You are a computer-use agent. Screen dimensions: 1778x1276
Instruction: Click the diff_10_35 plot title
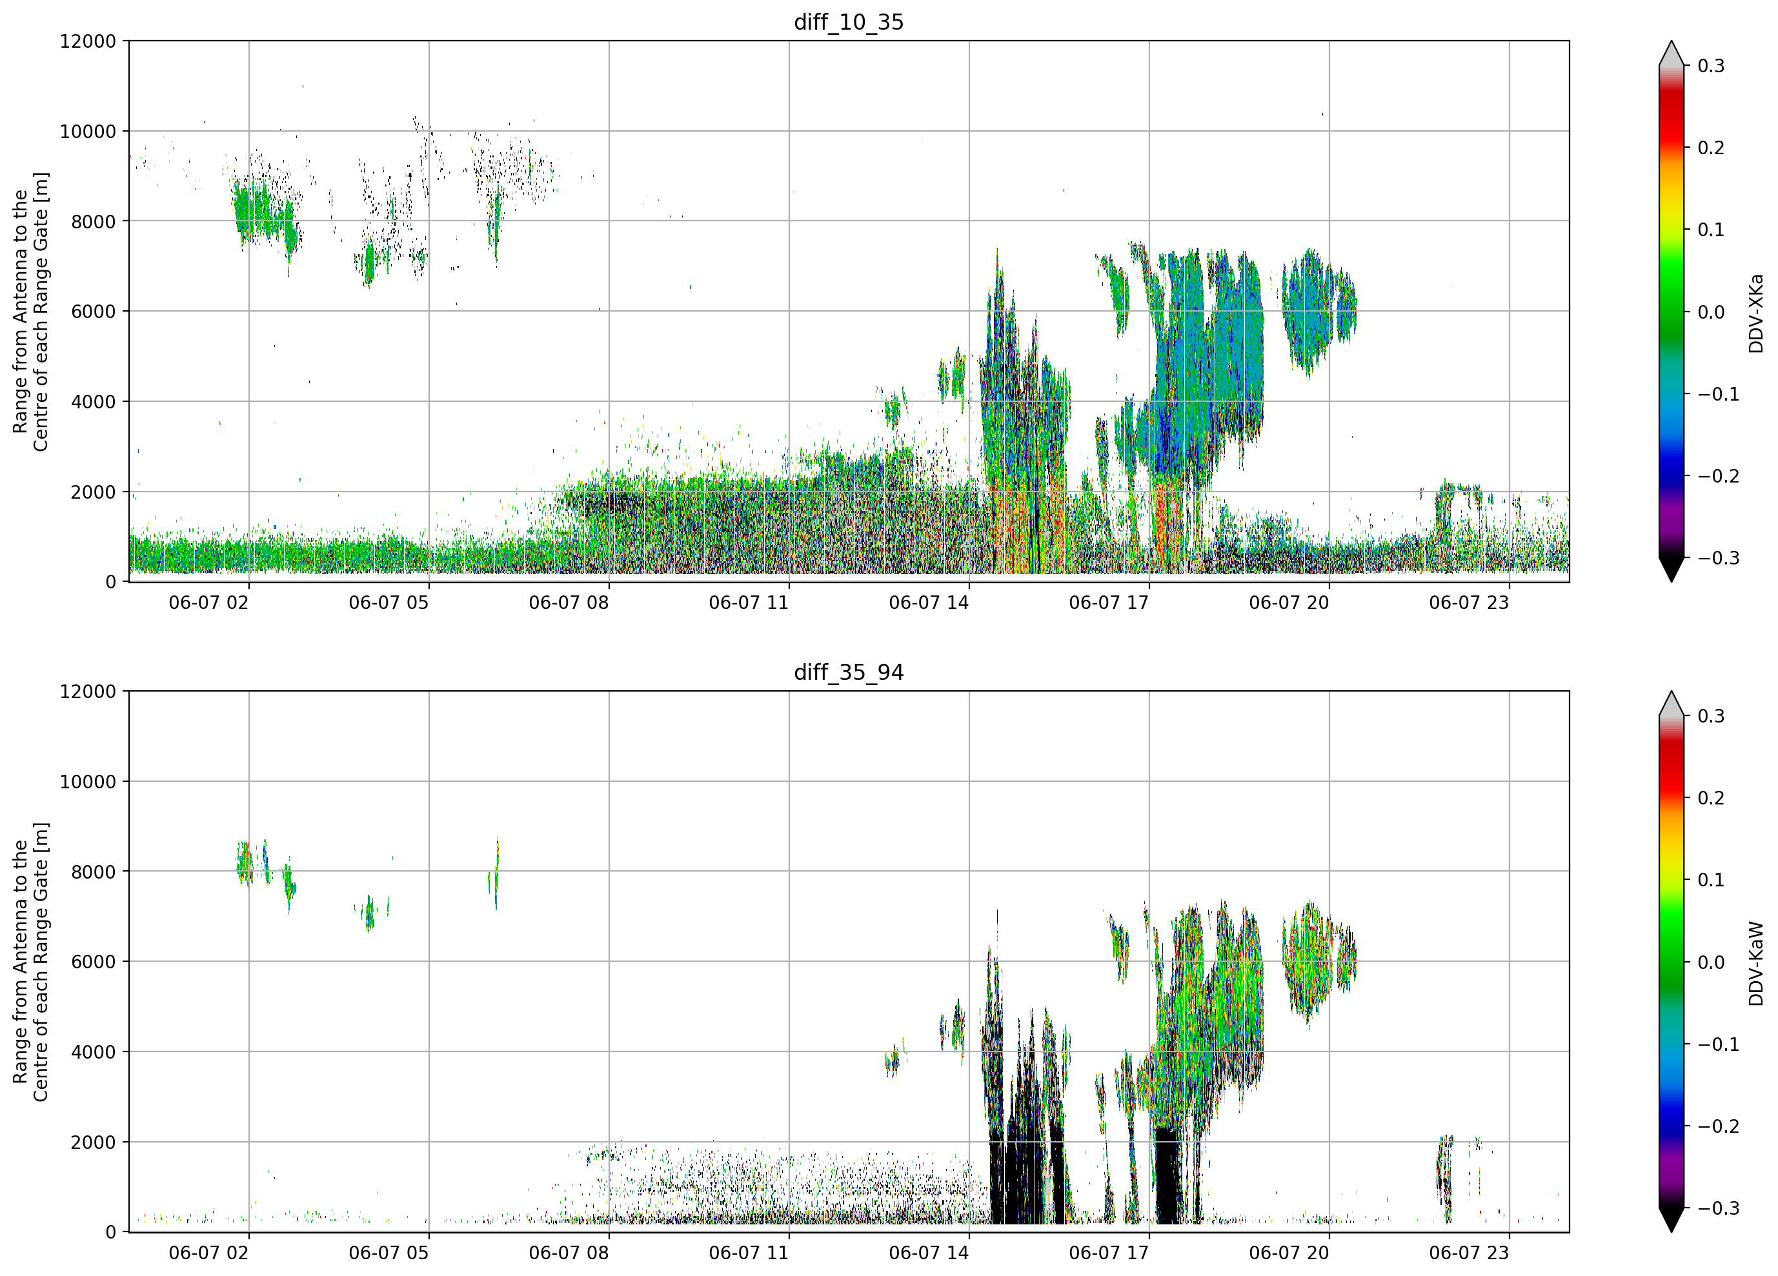(x=849, y=22)
